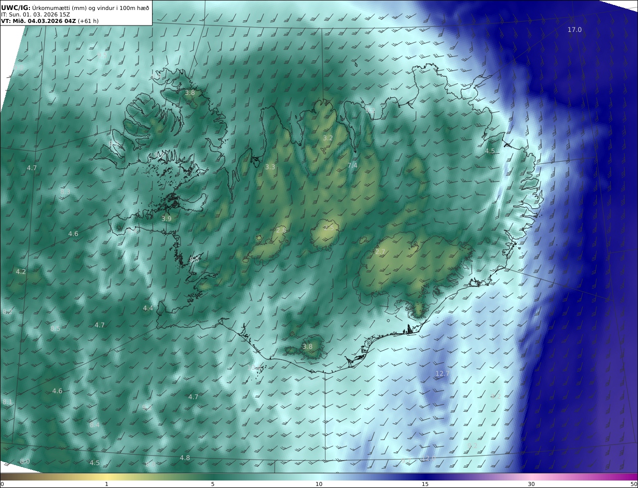Click the 4.8 value label
638x488 pixels.
click(185, 458)
